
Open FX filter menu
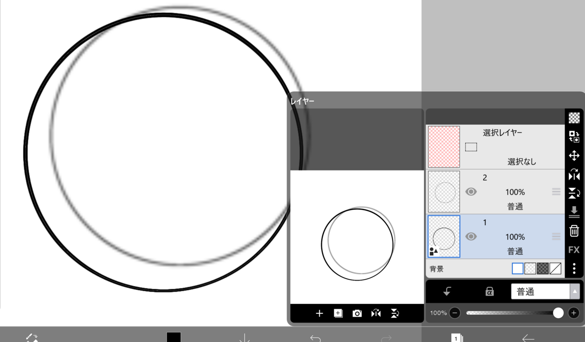tap(574, 250)
